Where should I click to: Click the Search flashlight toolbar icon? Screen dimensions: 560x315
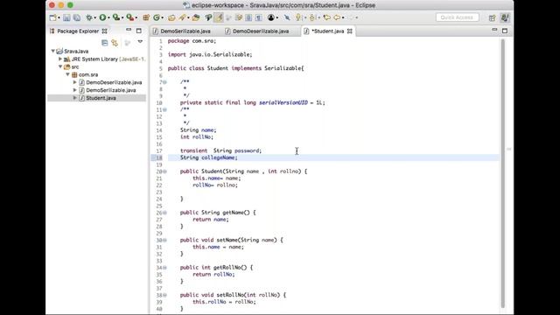click(183, 17)
